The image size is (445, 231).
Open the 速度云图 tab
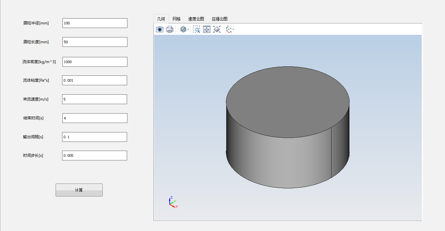[x=196, y=19]
